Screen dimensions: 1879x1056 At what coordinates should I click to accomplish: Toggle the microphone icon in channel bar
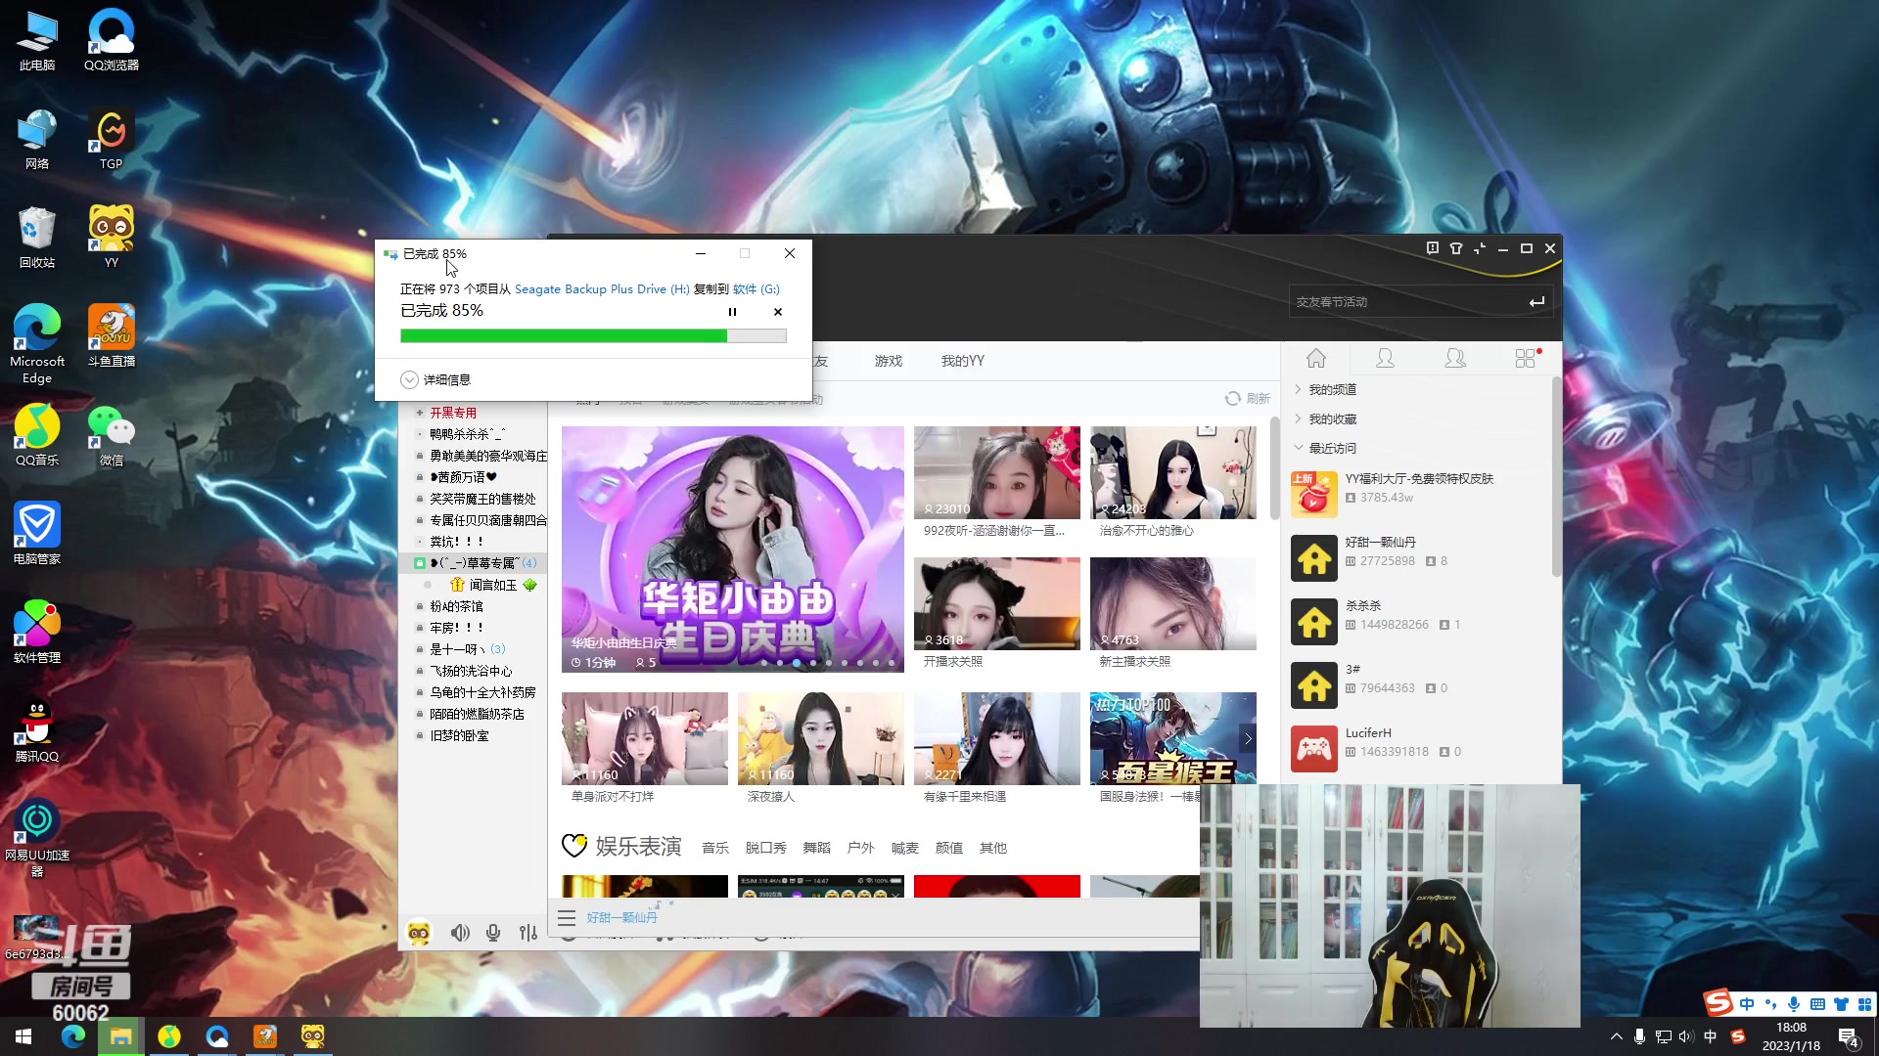tap(493, 933)
